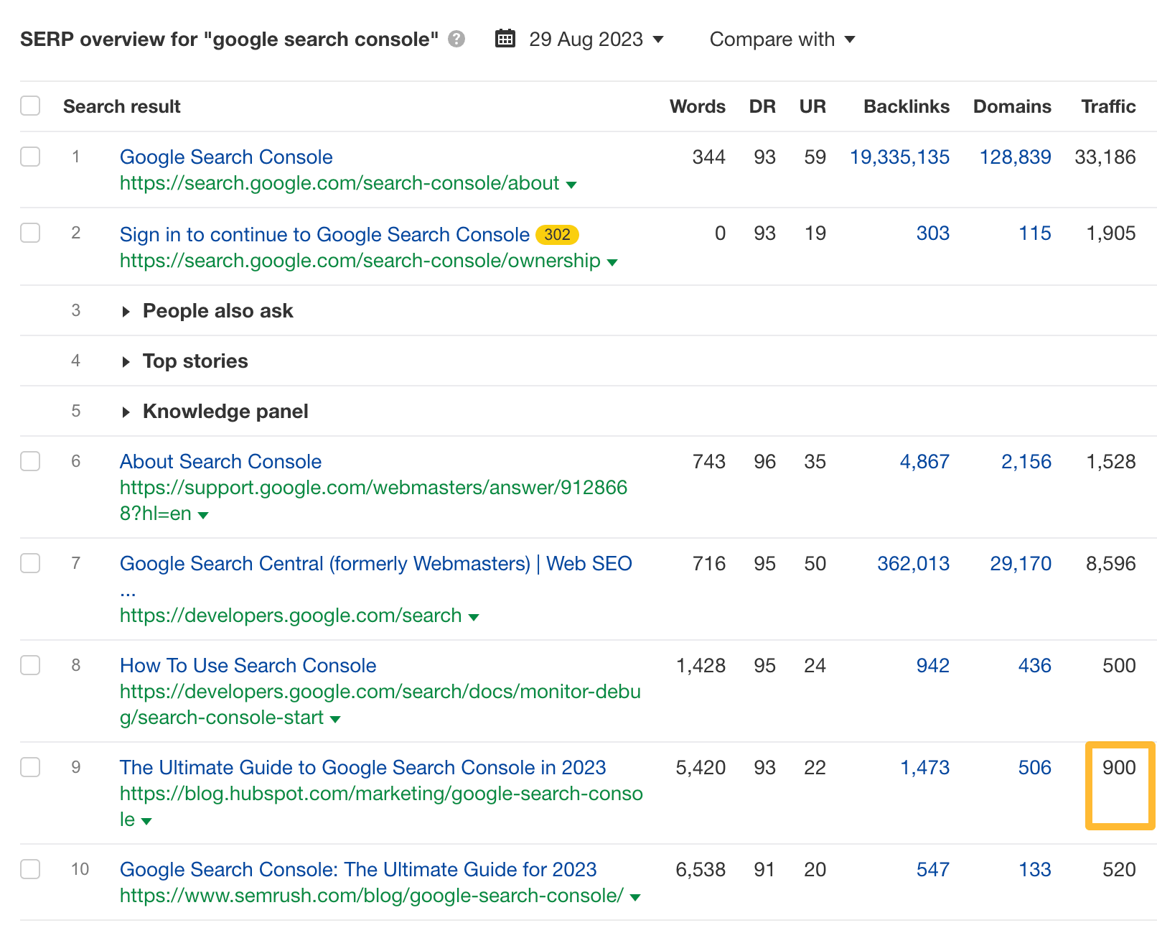Check the checkbox for result 1
Screen dimensions: 1157x928
point(30,157)
